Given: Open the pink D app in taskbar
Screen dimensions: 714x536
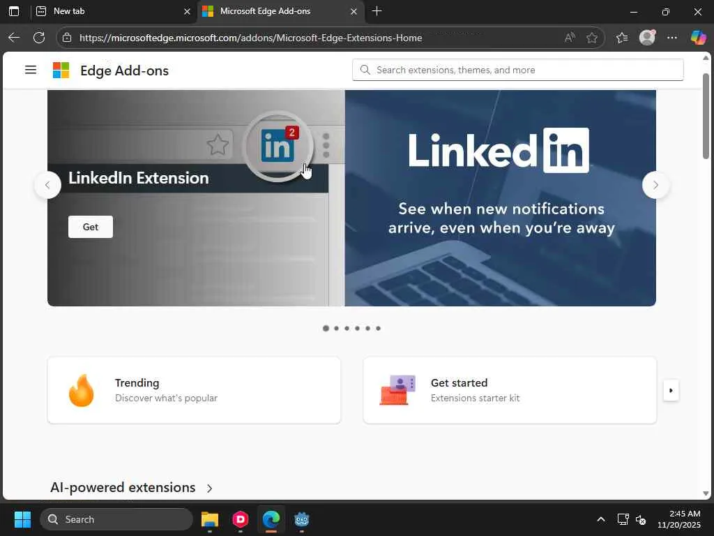Looking at the screenshot, I should (x=241, y=519).
